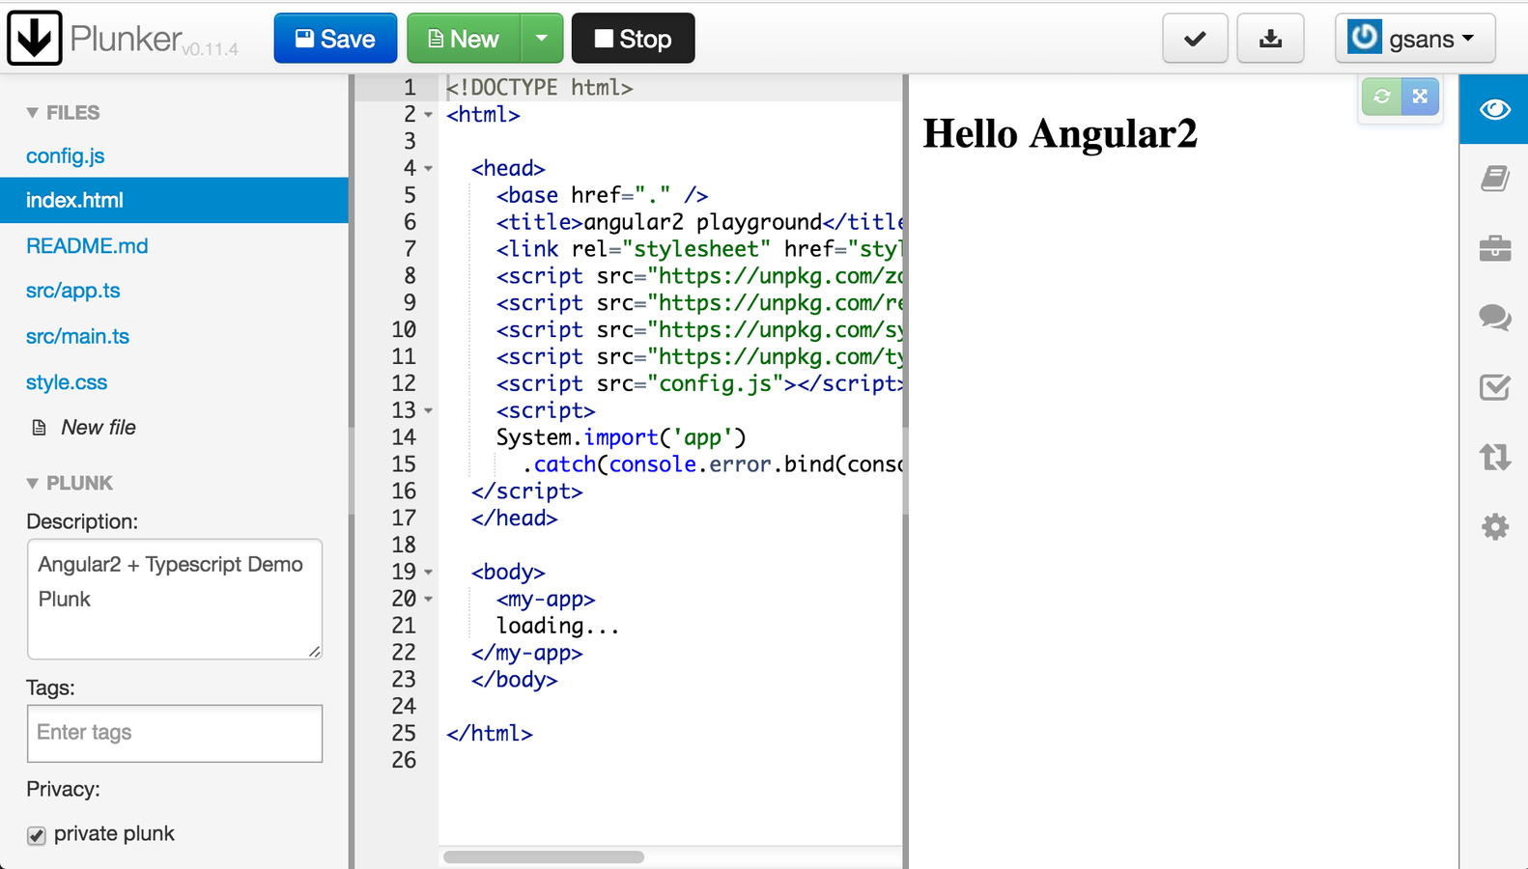Image resolution: width=1528 pixels, height=869 pixels.
Task: Select index.html file
Action: tap(174, 200)
